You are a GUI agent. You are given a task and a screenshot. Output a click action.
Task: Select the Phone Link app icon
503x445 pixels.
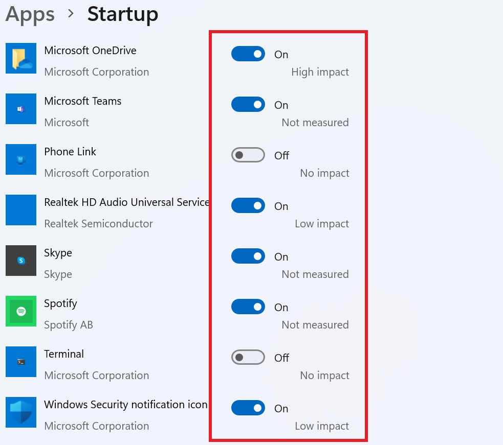click(x=20, y=159)
